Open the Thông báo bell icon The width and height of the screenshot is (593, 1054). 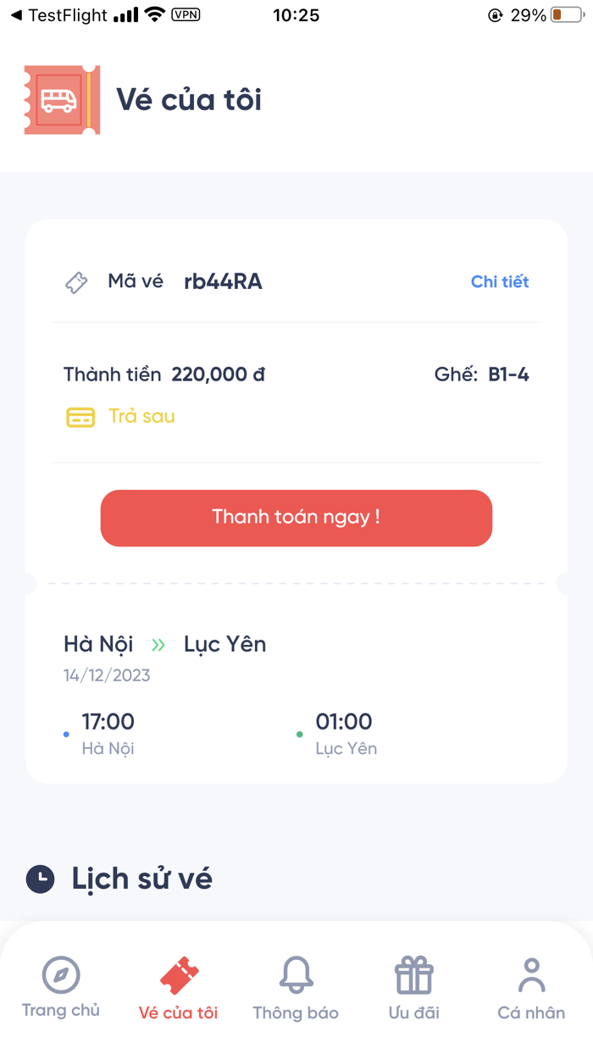[296, 975]
